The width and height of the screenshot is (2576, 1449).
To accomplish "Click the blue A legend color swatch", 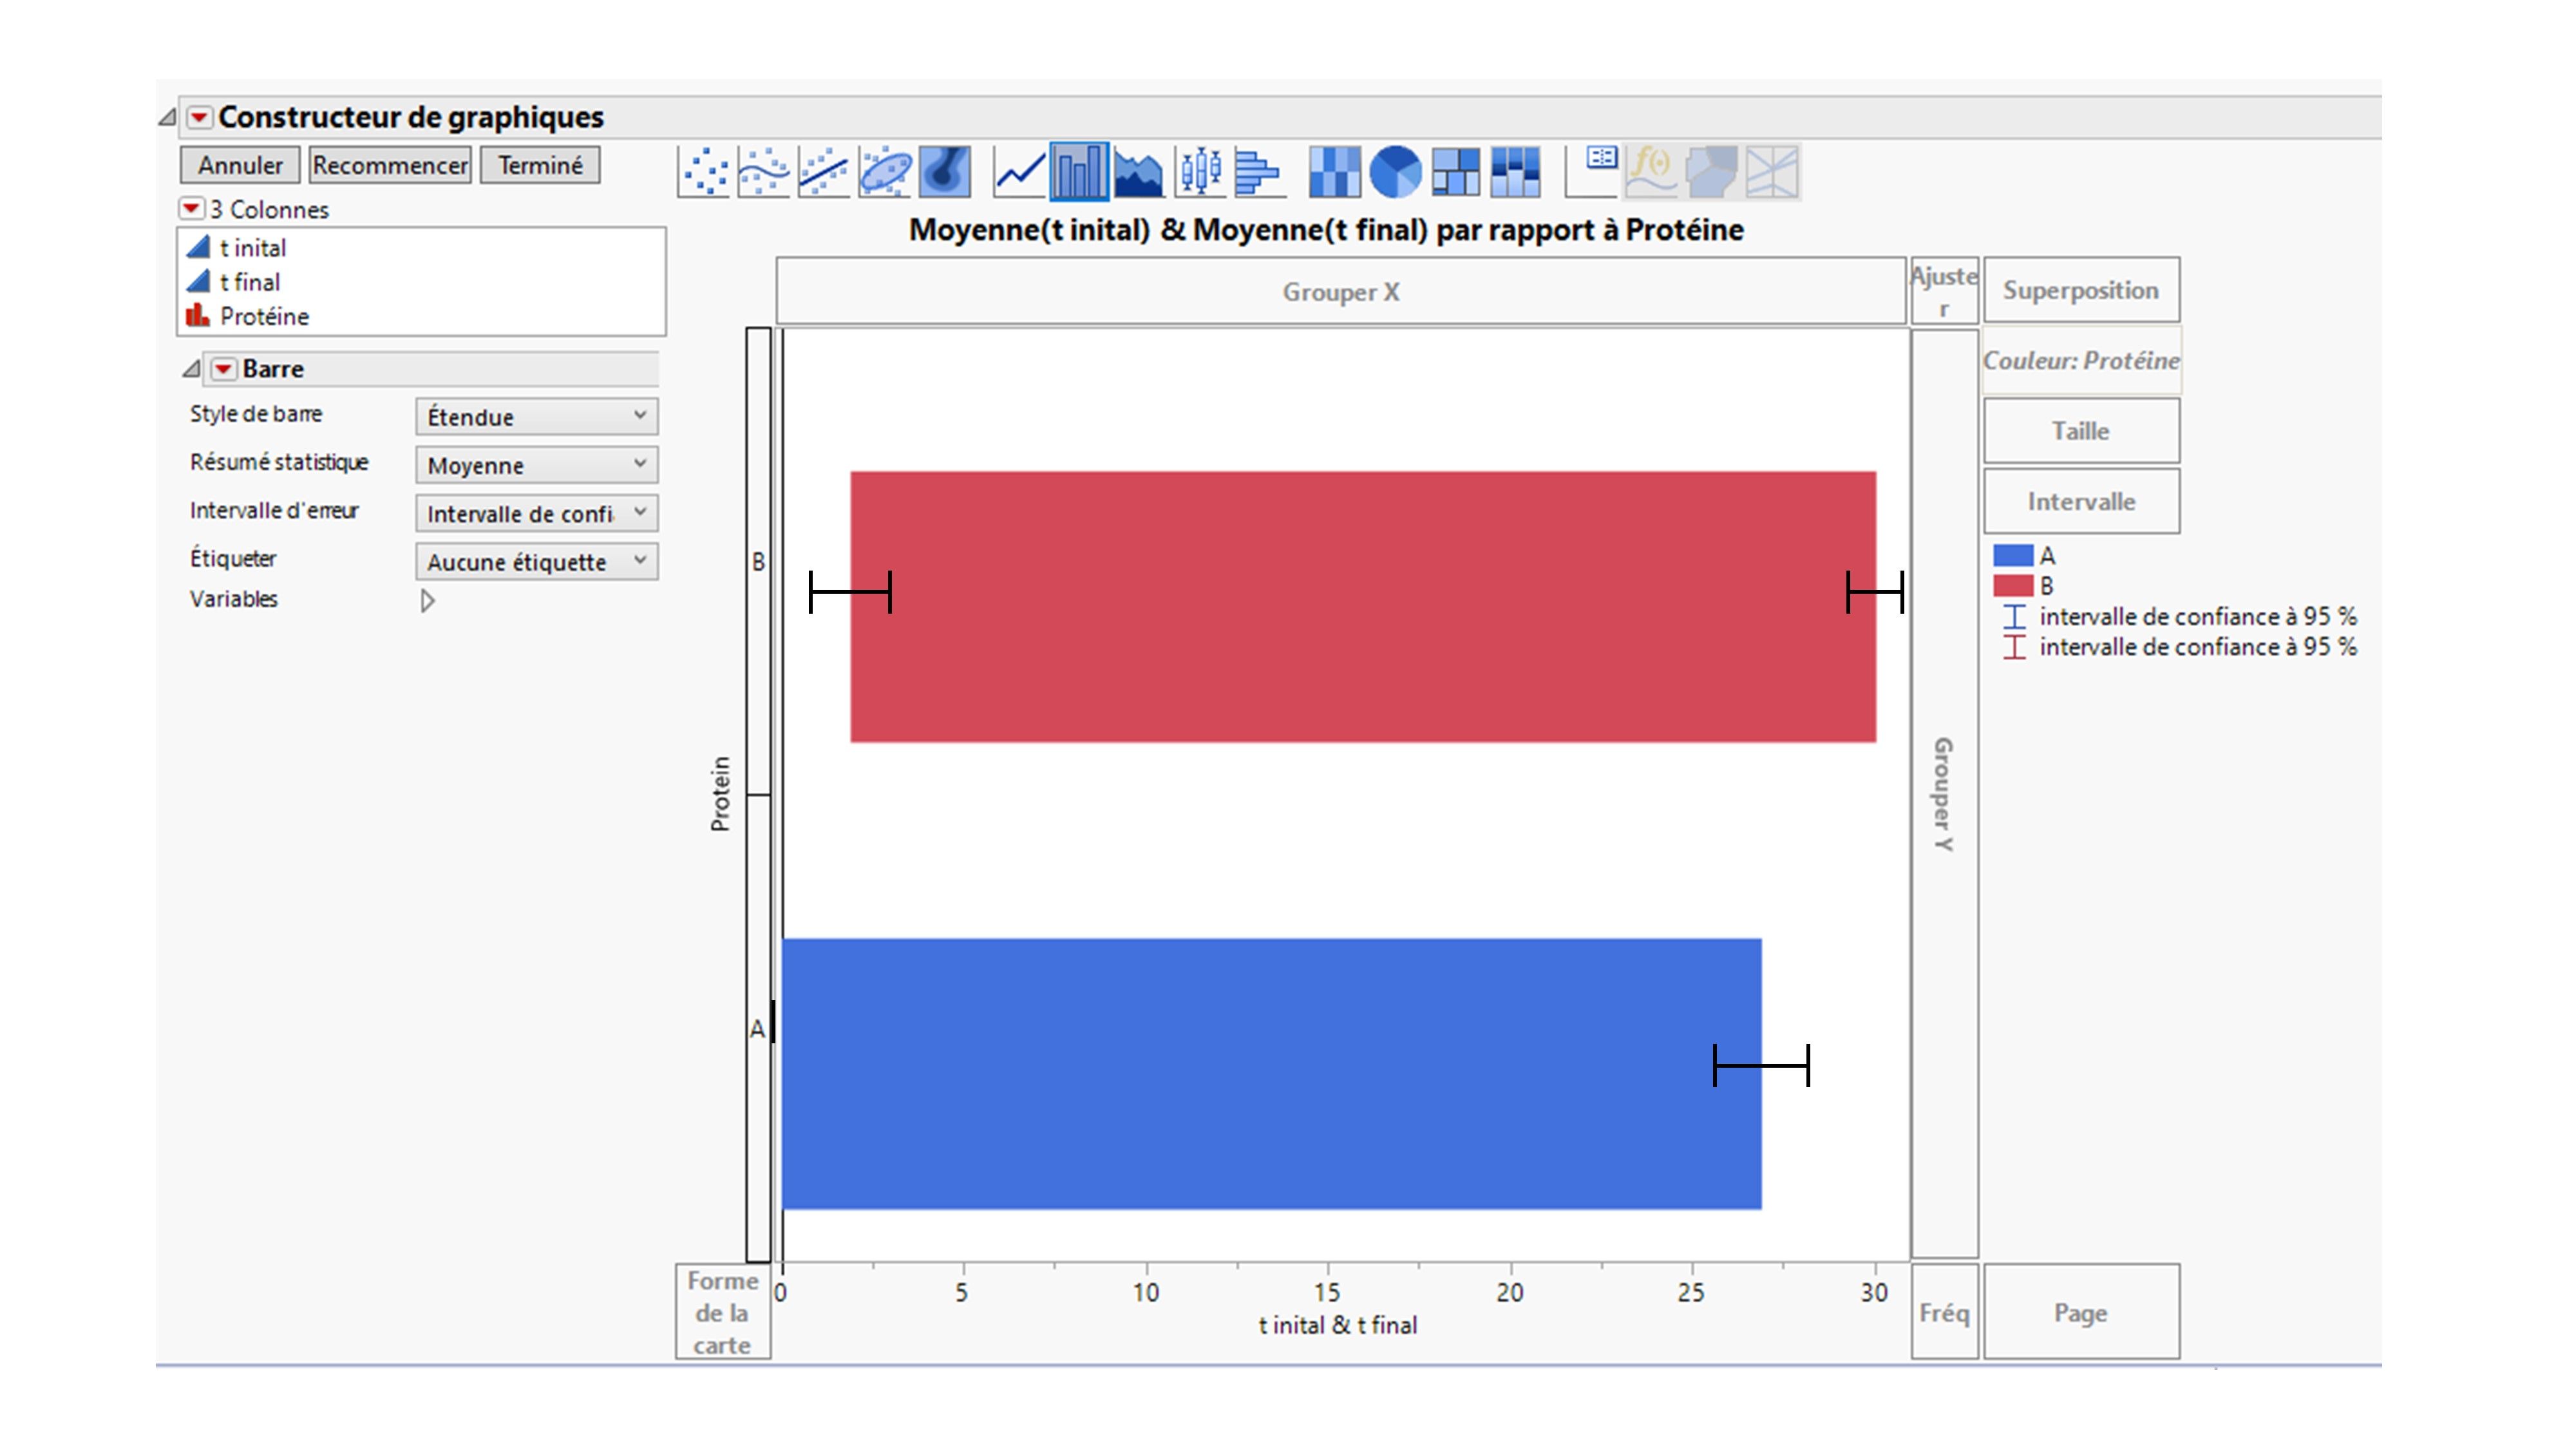I will click(2013, 557).
